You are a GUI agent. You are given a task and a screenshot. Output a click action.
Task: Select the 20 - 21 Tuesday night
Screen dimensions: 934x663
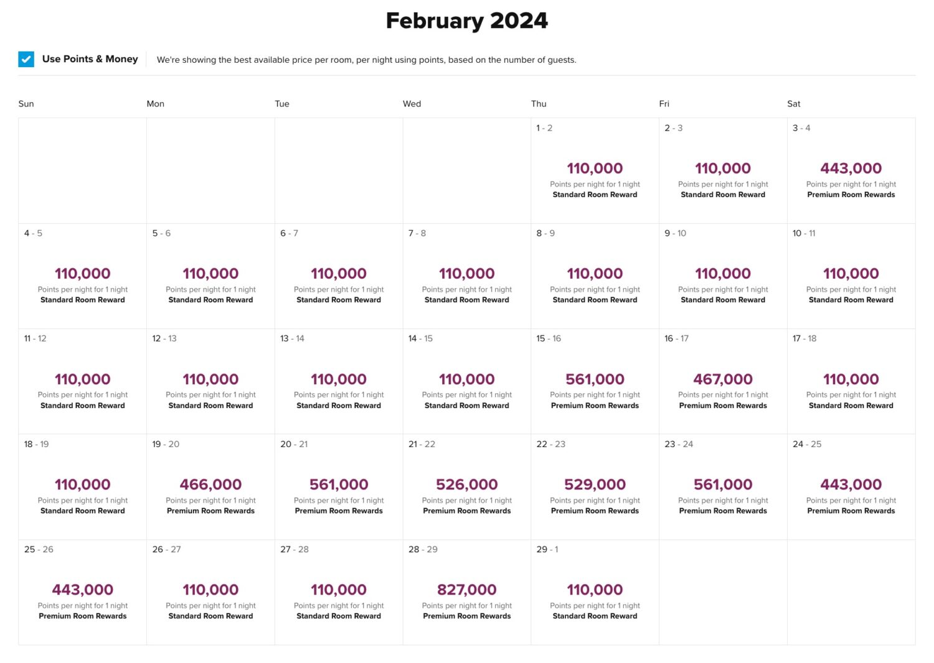pyautogui.click(x=339, y=486)
